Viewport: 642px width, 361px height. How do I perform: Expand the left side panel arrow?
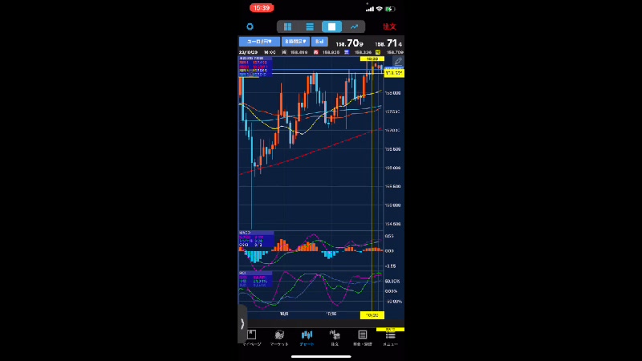coord(242,324)
